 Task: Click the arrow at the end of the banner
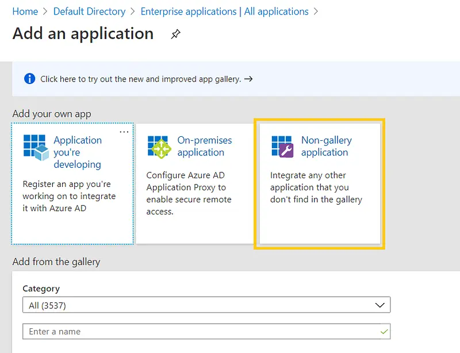[248, 79]
